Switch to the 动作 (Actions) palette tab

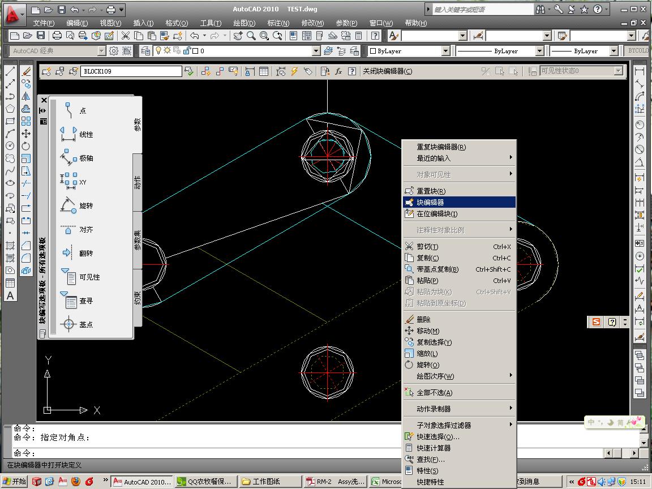pyautogui.click(x=138, y=182)
